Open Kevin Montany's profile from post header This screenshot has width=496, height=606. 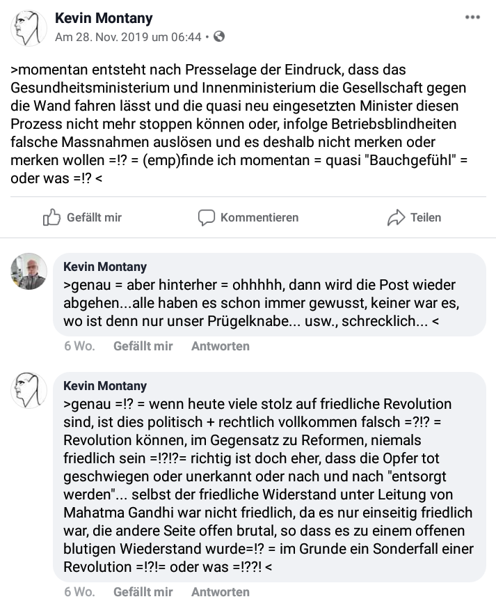(x=104, y=18)
